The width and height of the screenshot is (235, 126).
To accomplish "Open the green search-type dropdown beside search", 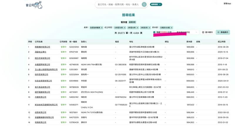I will pyautogui.click(x=156, y=4).
